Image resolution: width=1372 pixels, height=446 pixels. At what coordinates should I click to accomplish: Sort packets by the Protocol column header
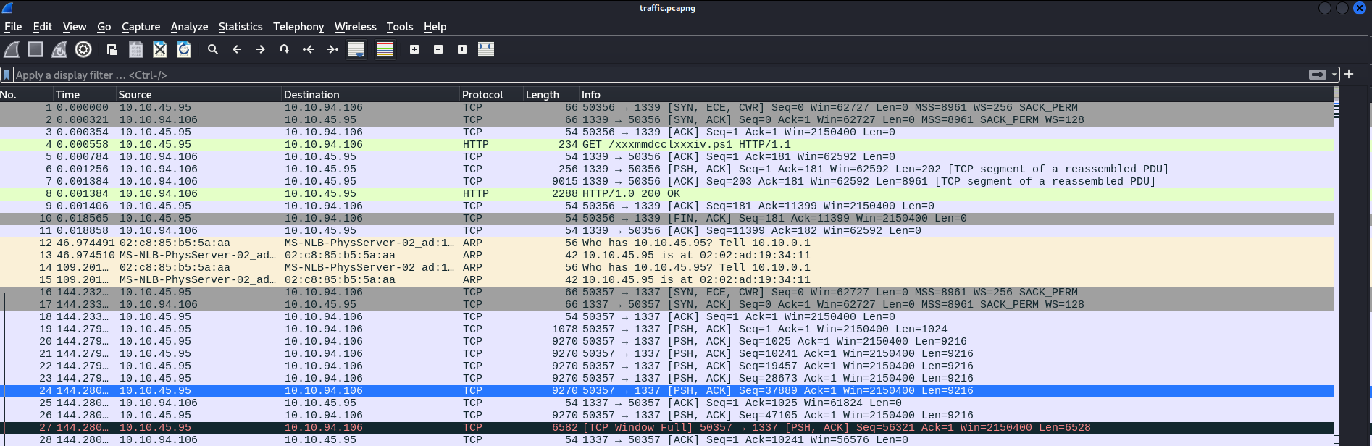pos(482,95)
